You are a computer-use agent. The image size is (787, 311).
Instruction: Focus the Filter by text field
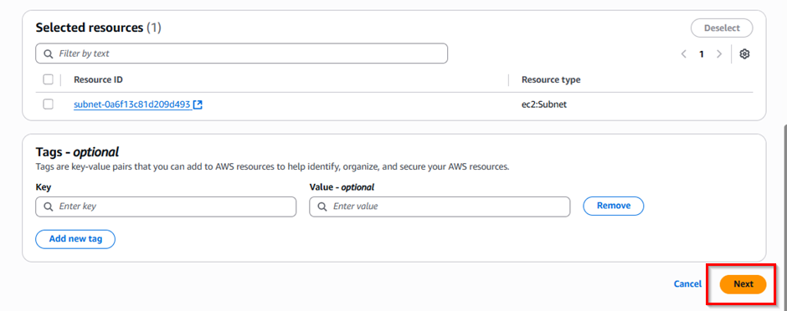coord(241,54)
